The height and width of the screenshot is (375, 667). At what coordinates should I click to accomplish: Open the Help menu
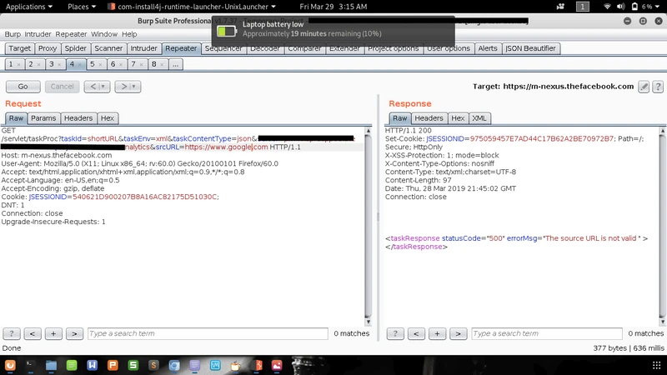tap(129, 34)
